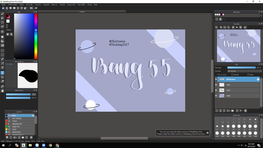The image size is (263, 148).
Task: Select the Bucket fill tool
Action: click(x=2, y=41)
